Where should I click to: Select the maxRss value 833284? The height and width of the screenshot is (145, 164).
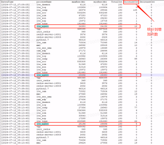[x=81, y=13]
